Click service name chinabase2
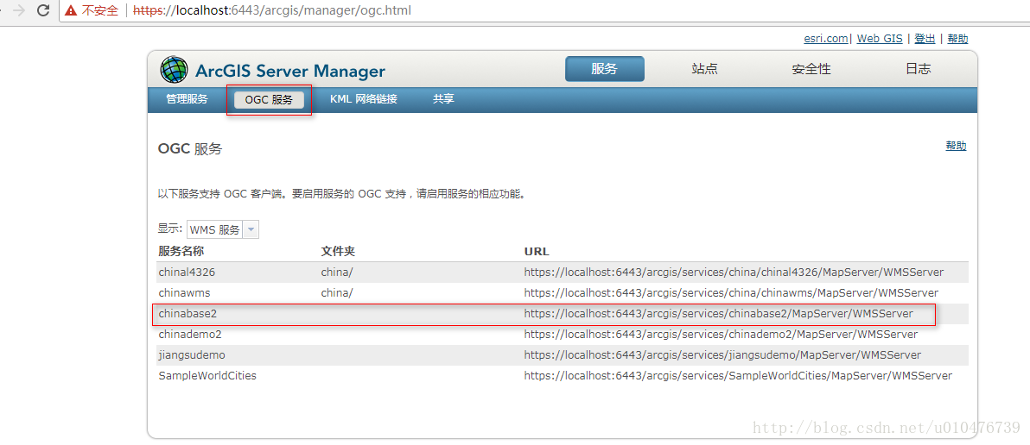This screenshot has height=445, width=1030. point(188,313)
